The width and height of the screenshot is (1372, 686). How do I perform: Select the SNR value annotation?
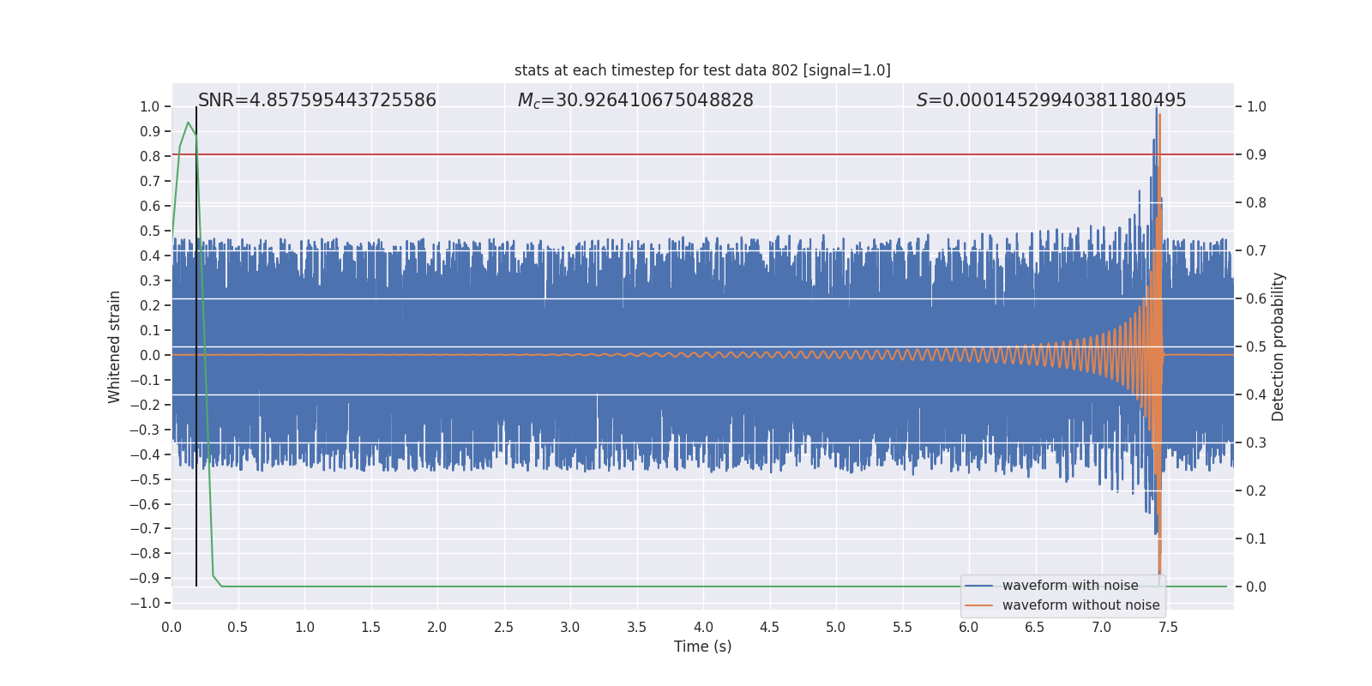[316, 100]
